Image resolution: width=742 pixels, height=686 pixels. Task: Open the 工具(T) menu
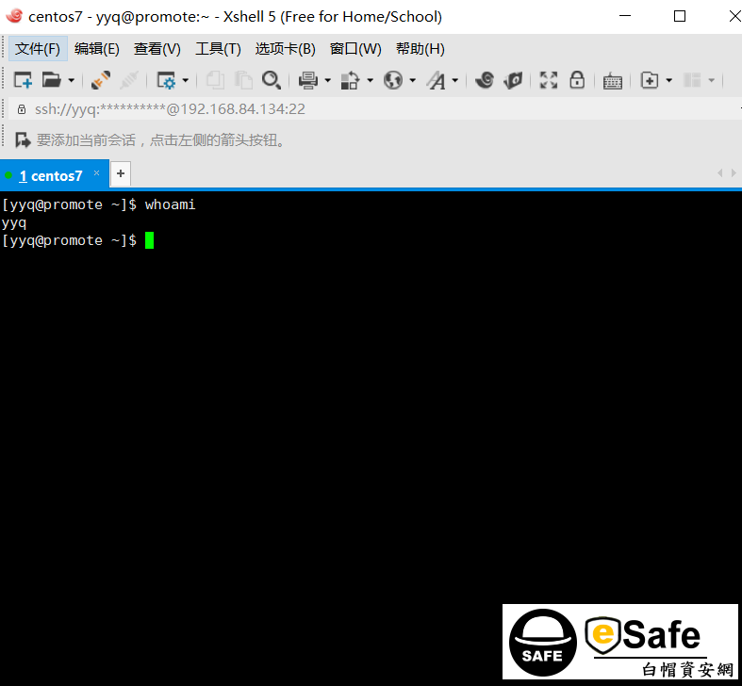tap(218, 49)
